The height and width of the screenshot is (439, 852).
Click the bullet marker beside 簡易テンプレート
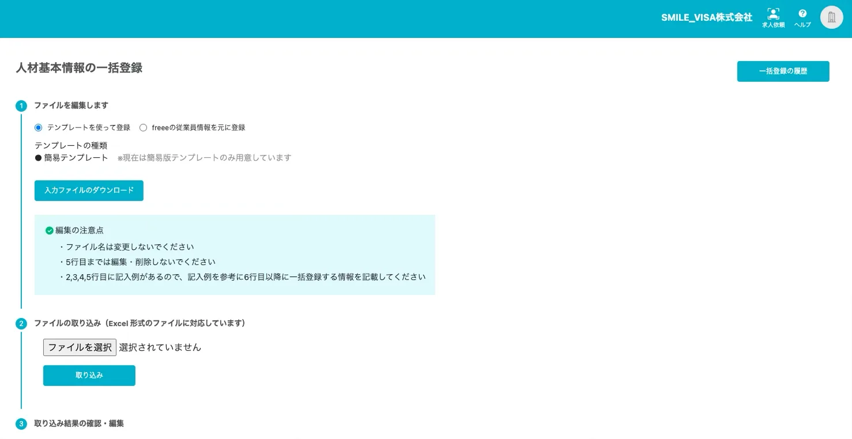click(38, 157)
